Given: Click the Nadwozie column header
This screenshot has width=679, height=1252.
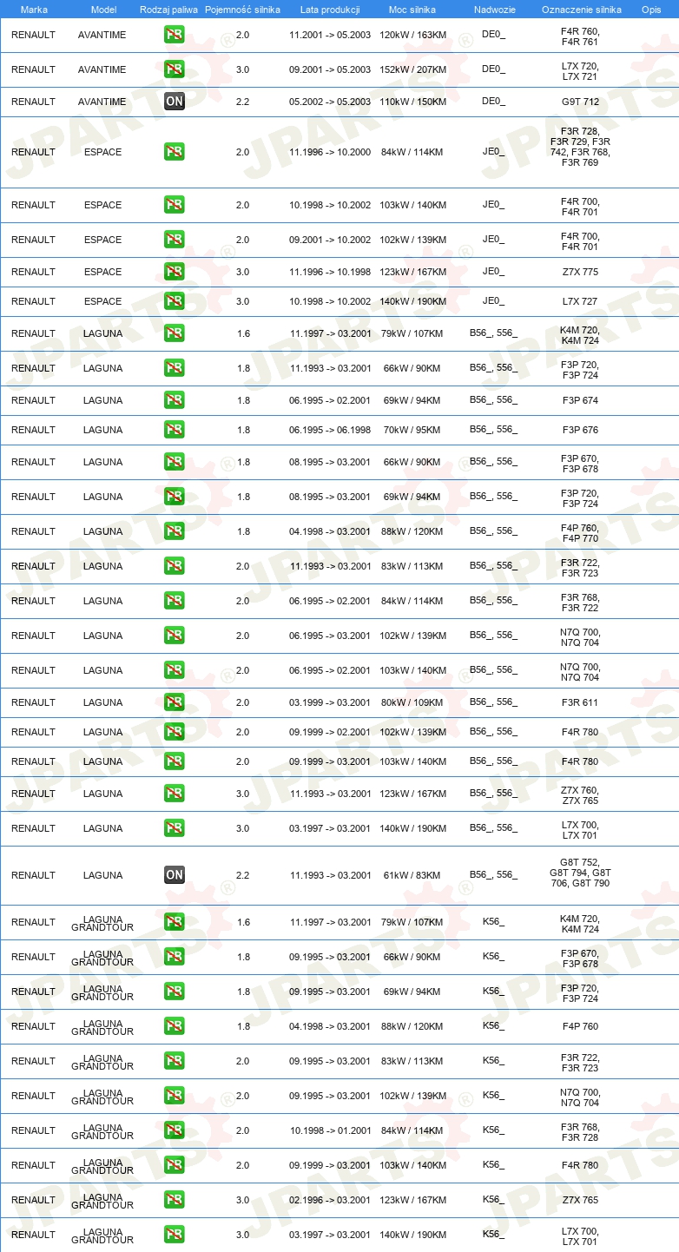Looking at the screenshot, I should 494,9.
